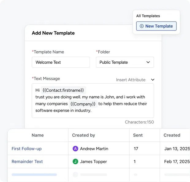
Task: Sort by the Name column header
Action: [38, 135]
